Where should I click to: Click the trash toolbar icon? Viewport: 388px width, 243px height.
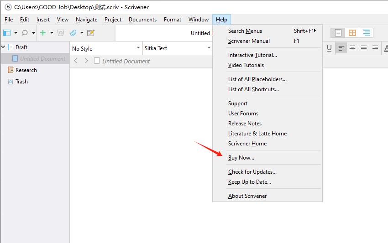point(61,33)
